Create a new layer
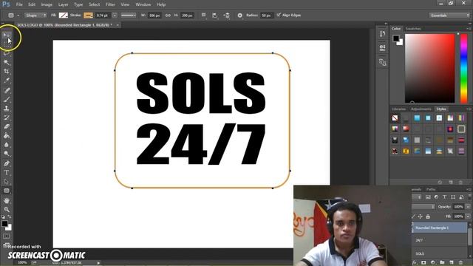 pos(452,263)
